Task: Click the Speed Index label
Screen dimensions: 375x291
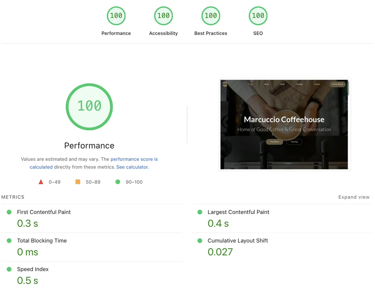Action: [33, 269]
